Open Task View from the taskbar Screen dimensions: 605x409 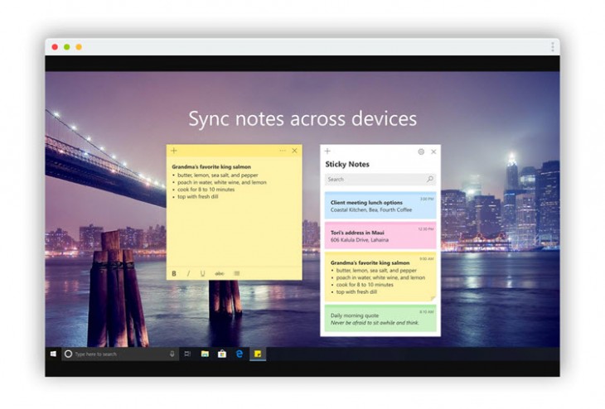coord(187,354)
